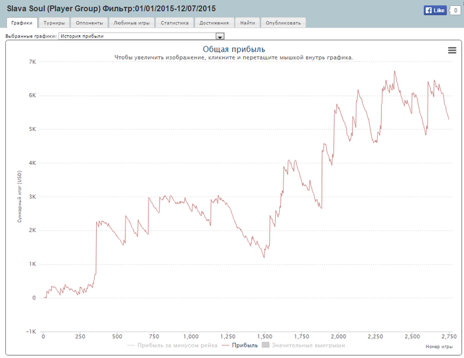Switch to the Графики tab
This screenshot has width=464, height=358.
(x=22, y=22)
